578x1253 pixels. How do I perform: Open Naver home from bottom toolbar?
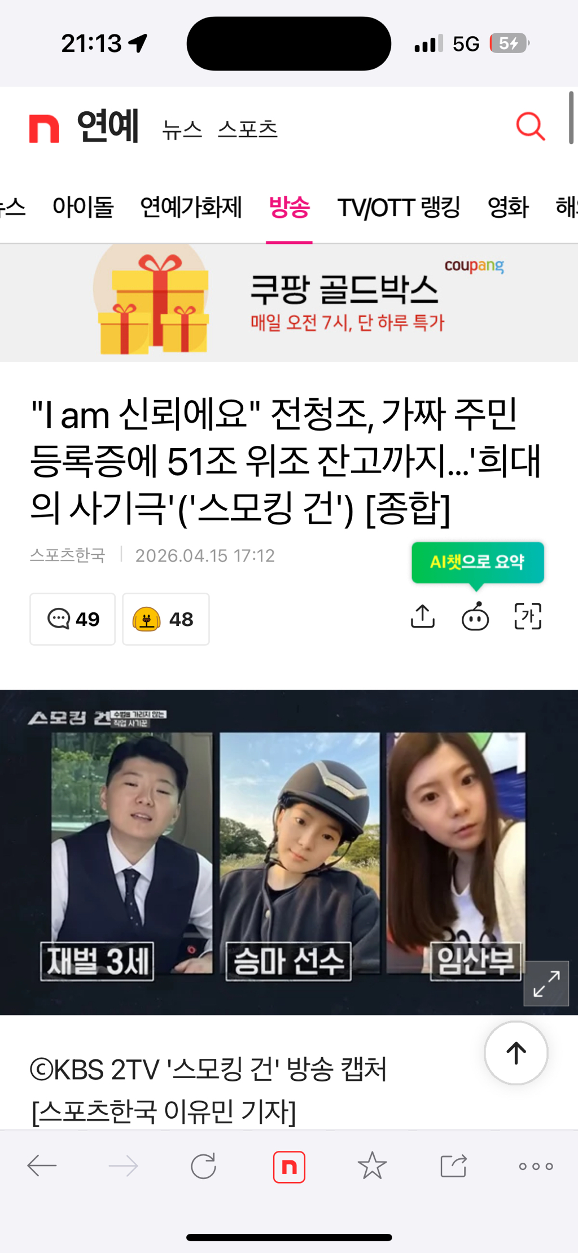pyautogui.click(x=289, y=1167)
